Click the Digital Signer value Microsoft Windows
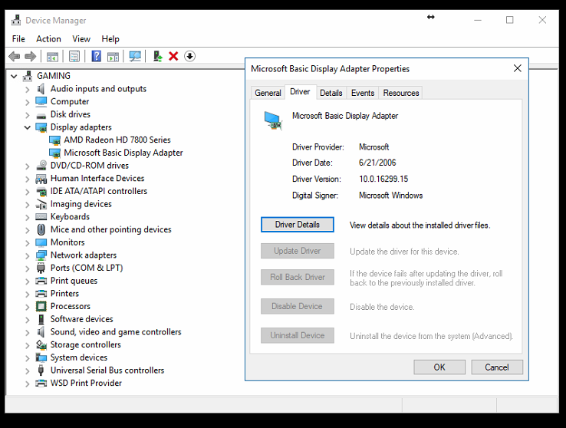The width and height of the screenshot is (566, 428). pyautogui.click(x=390, y=196)
